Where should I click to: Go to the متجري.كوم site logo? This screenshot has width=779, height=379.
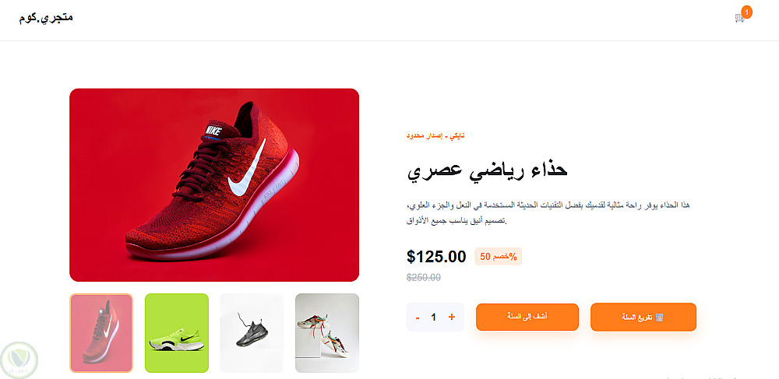coord(46,17)
